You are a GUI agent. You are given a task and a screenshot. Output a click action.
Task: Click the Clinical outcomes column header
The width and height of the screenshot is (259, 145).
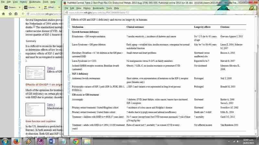(135, 27)
